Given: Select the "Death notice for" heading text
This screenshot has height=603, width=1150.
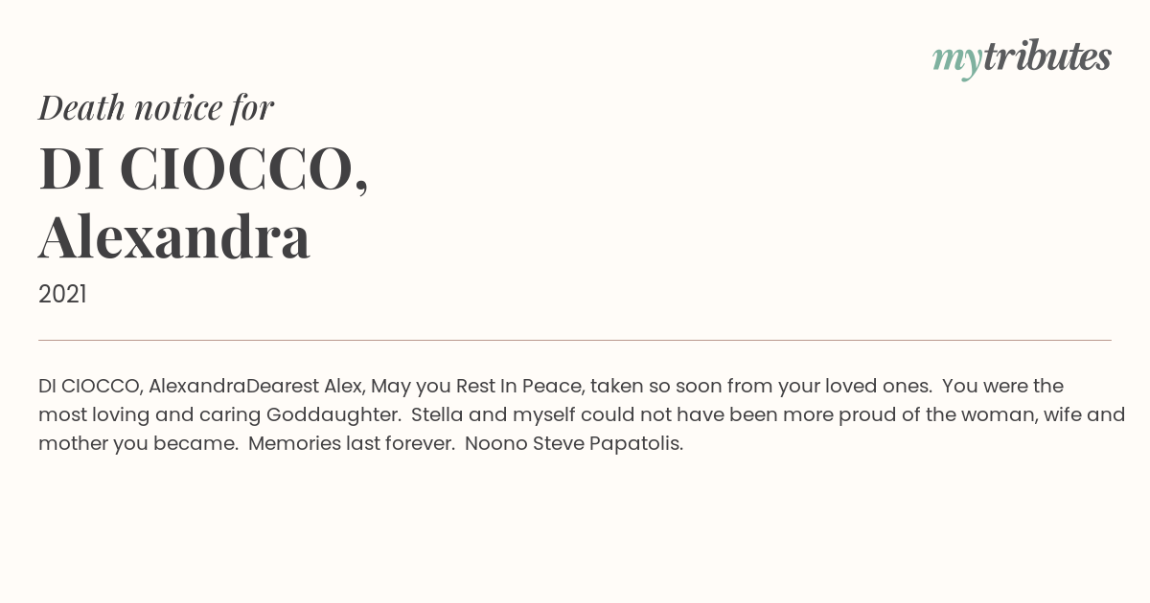Looking at the screenshot, I should coord(156,107).
